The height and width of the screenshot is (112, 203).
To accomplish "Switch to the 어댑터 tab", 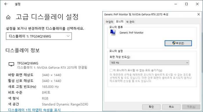I will tap(109, 22).
